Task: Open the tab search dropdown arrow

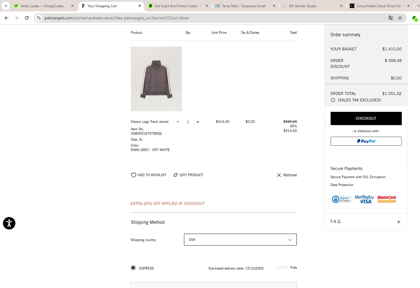Action: tap(6, 6)
